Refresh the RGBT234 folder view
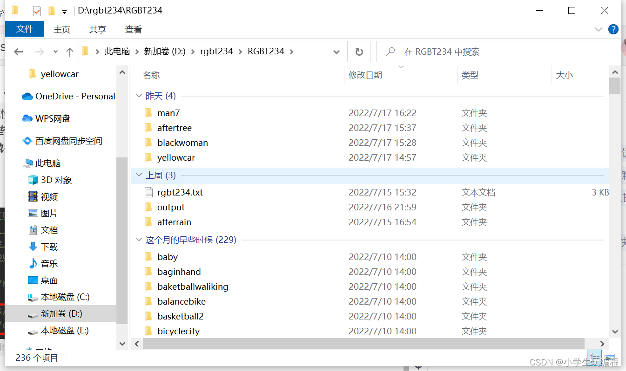The image size is (626, 371). [359, 52]
